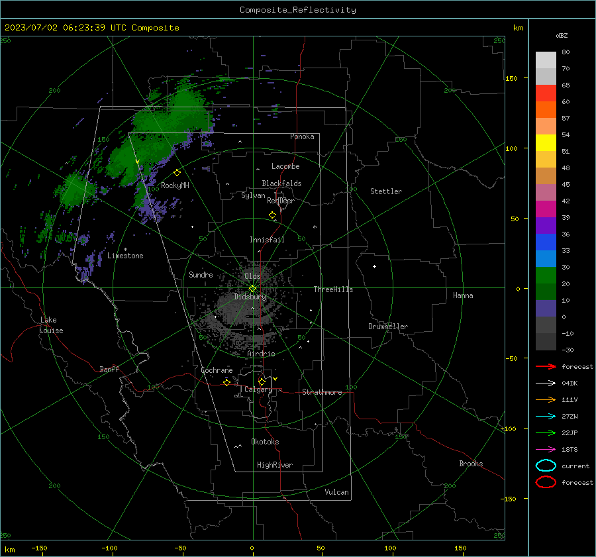Click the Vulcan label
Viewport: 596px width, 557px height.
(336, 492)
